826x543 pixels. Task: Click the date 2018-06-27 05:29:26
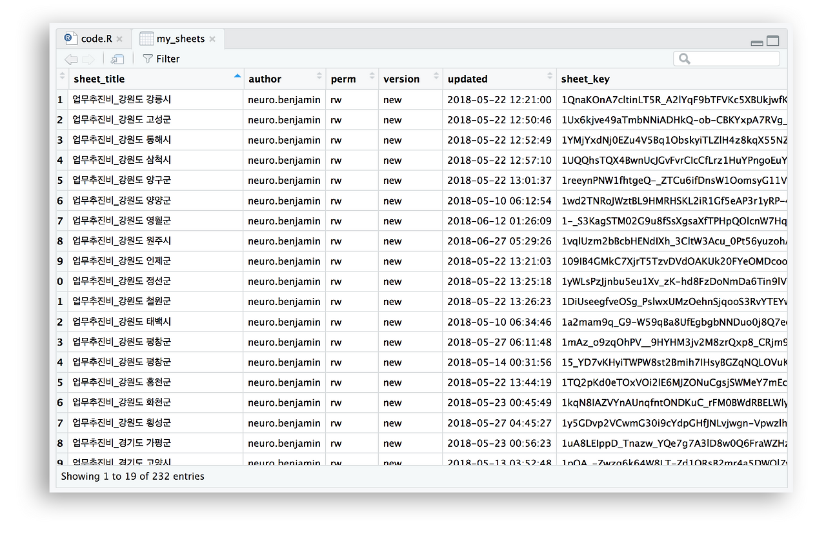click(x=499, y=241)
